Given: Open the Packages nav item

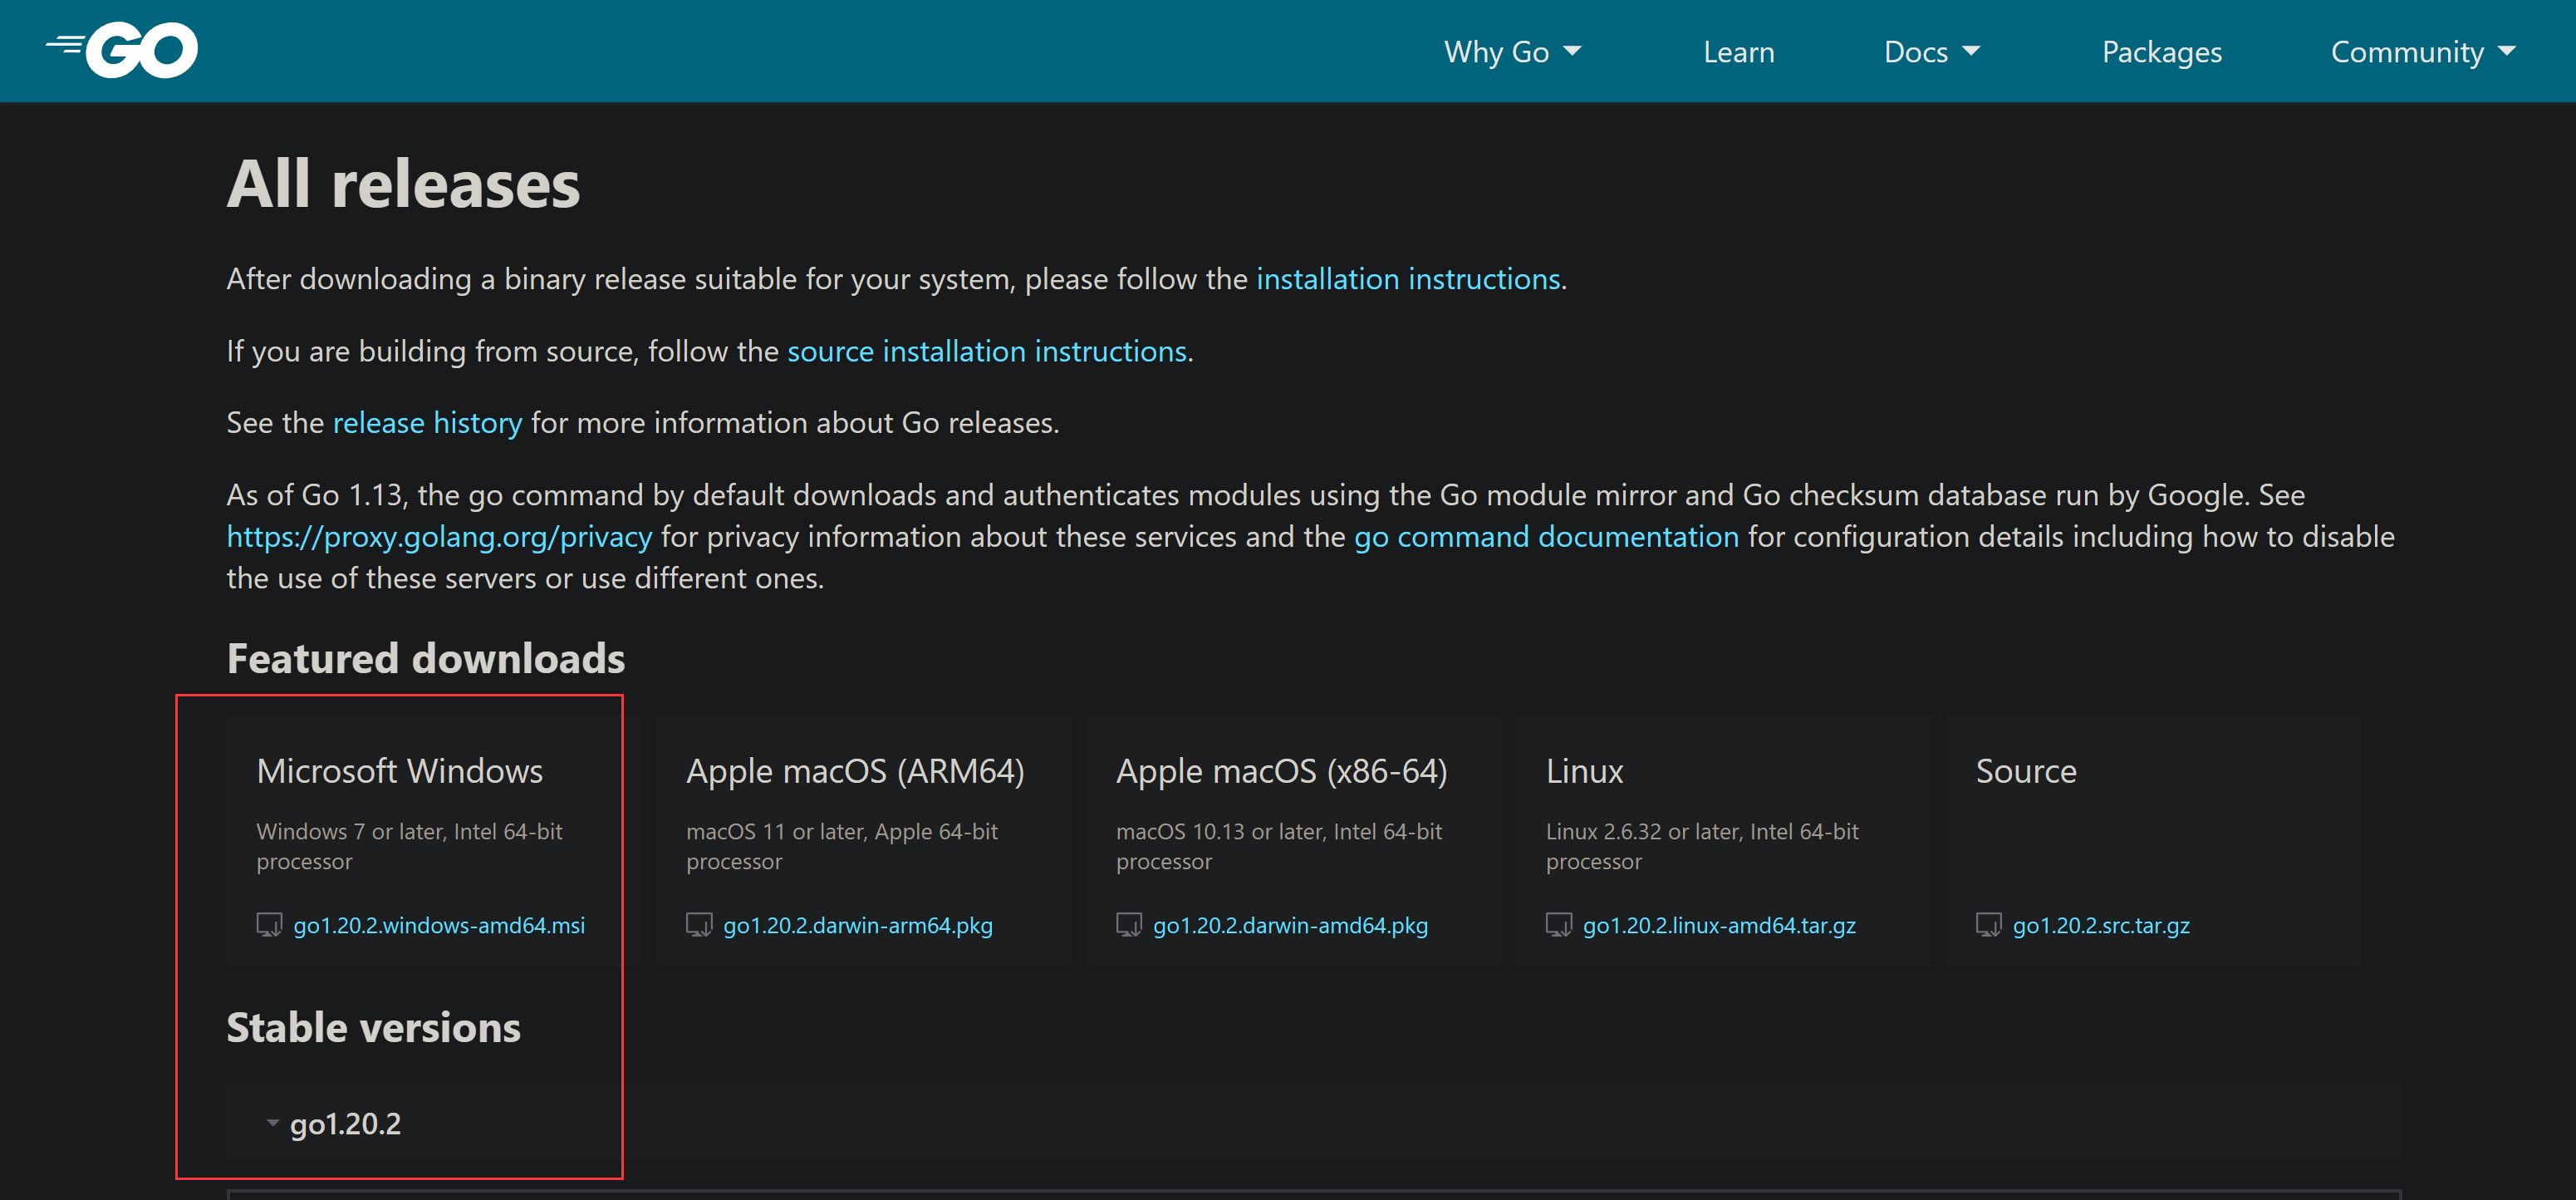Looking at the screenshot, I should click(x=2161, y=52).
